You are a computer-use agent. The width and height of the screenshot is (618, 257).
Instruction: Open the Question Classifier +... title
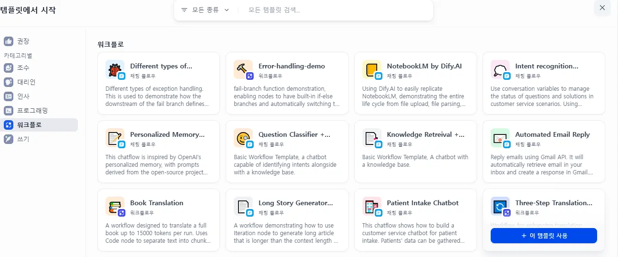coord(294,134)
